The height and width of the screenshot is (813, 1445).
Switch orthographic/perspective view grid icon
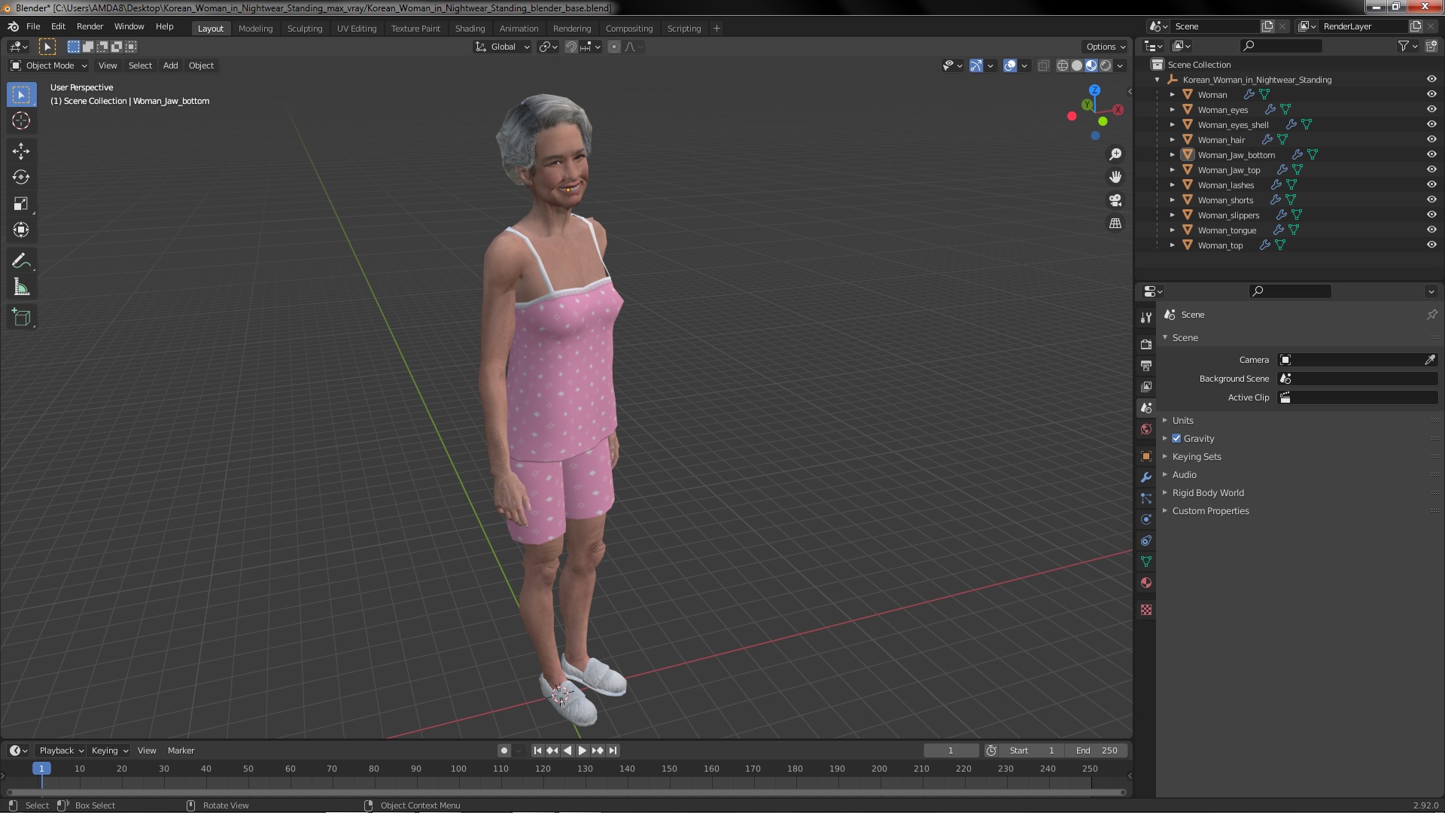[x=1115, y=224]
